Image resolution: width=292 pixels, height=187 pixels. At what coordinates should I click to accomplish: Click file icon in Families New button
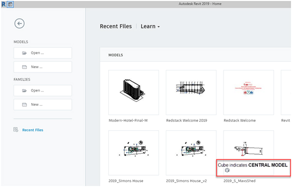tap(24, 105)
